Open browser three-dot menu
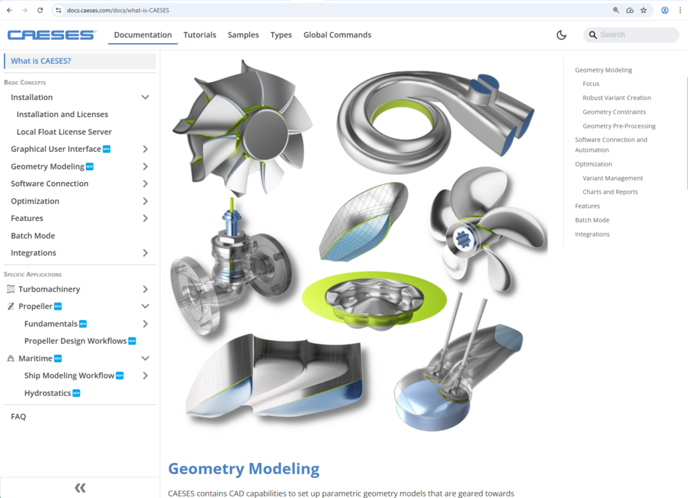This screenshot has width=688, height=498. coord(680,10)
